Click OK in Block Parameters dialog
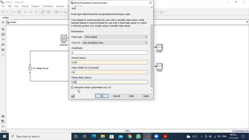 tap(102, 96)
